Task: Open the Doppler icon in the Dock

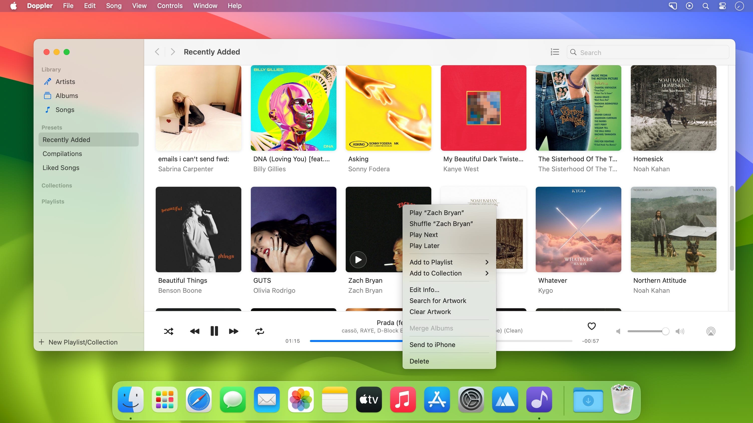Action: tap(539, 399)
